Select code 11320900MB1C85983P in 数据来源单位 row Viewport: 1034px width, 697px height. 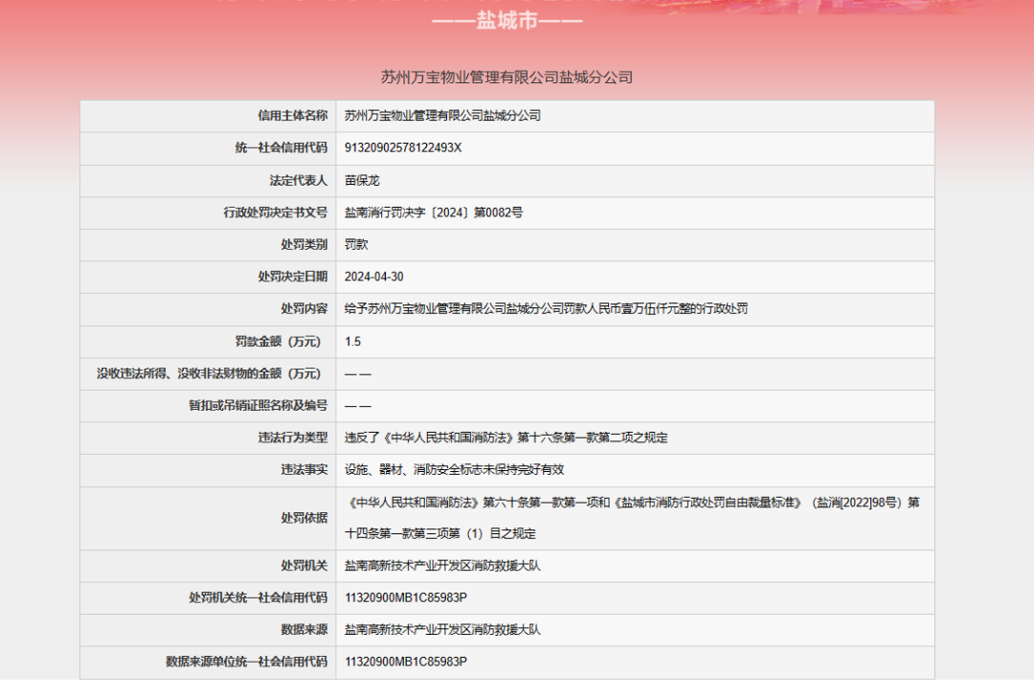[406, 662]
